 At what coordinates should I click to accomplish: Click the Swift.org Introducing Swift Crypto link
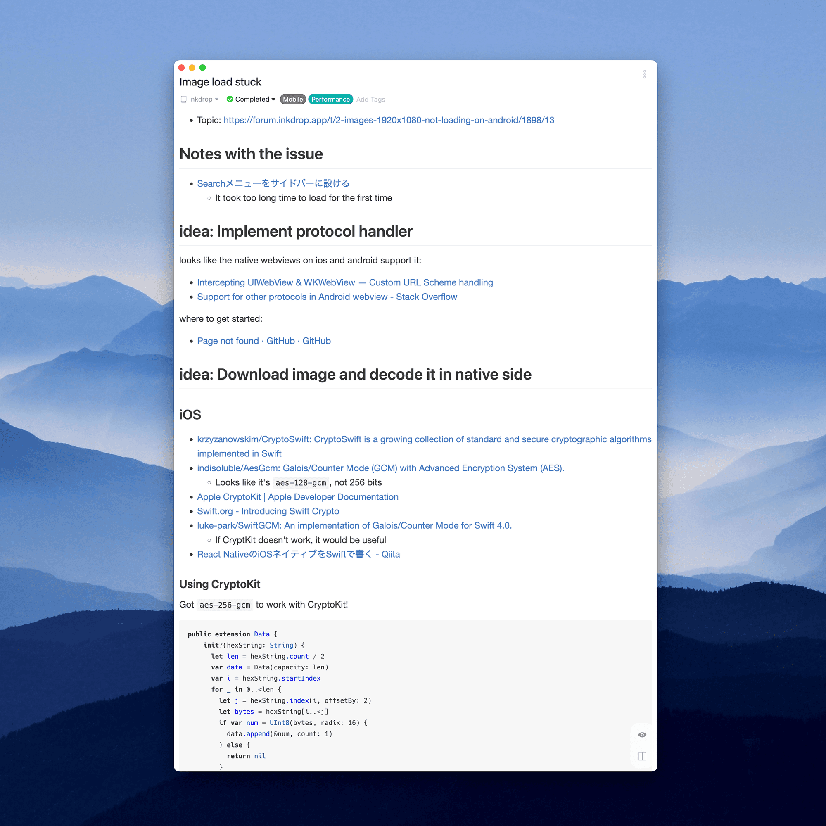(268, 511)
